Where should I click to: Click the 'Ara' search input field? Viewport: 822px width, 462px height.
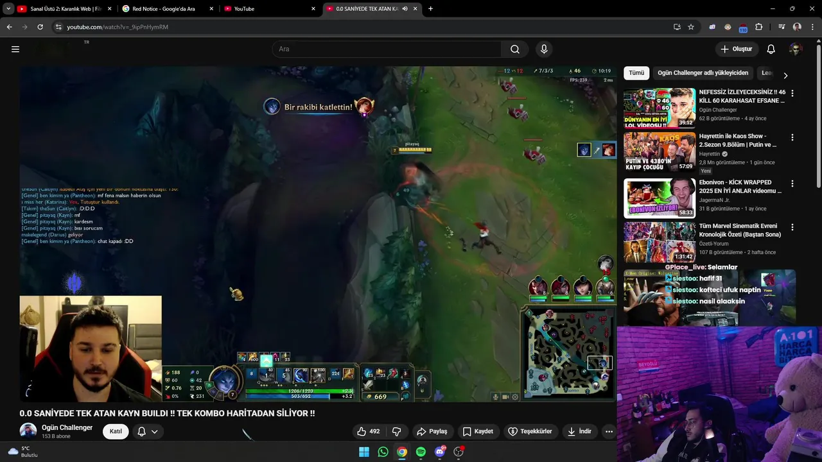(387, 49)
